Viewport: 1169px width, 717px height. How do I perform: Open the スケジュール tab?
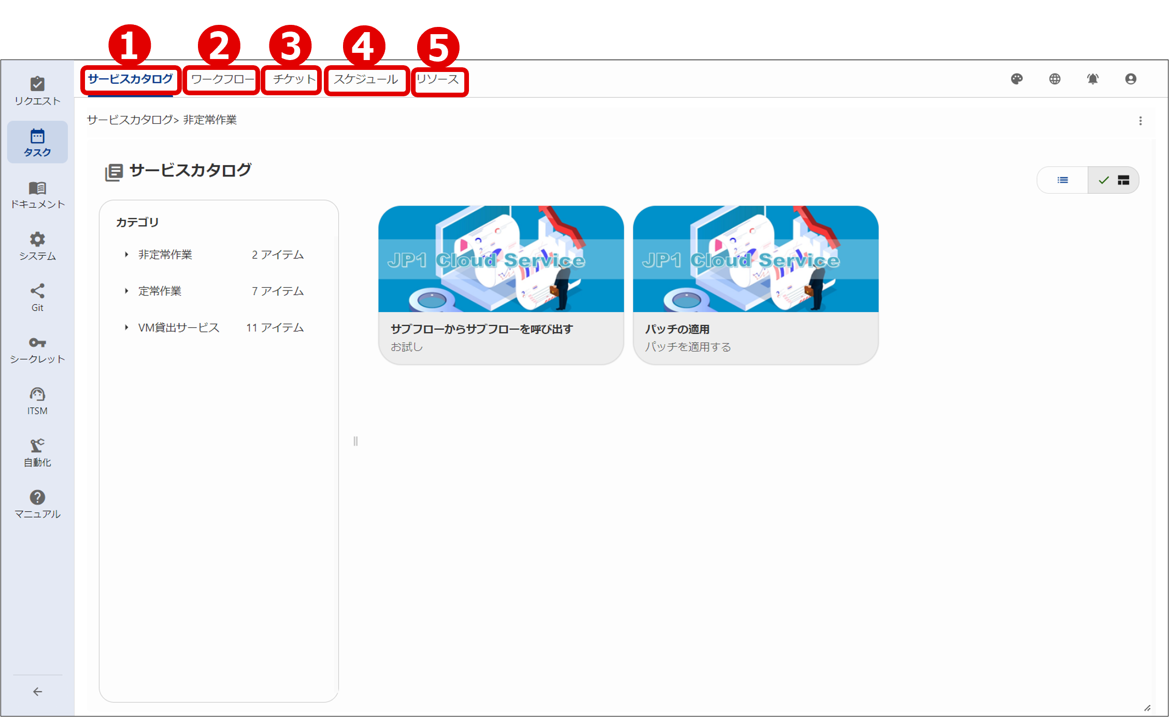click(x=366, y=79)
